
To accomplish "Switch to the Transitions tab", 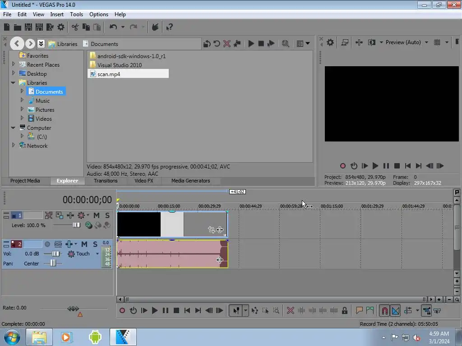I will (x=106, y=181).
